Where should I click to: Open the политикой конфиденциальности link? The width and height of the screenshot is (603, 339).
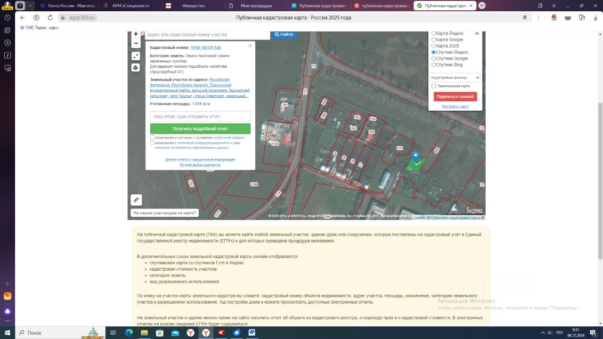pos(204,143)
